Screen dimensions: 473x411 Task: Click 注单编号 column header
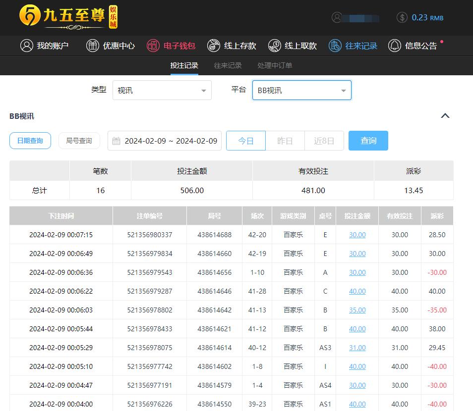[150, 216]
